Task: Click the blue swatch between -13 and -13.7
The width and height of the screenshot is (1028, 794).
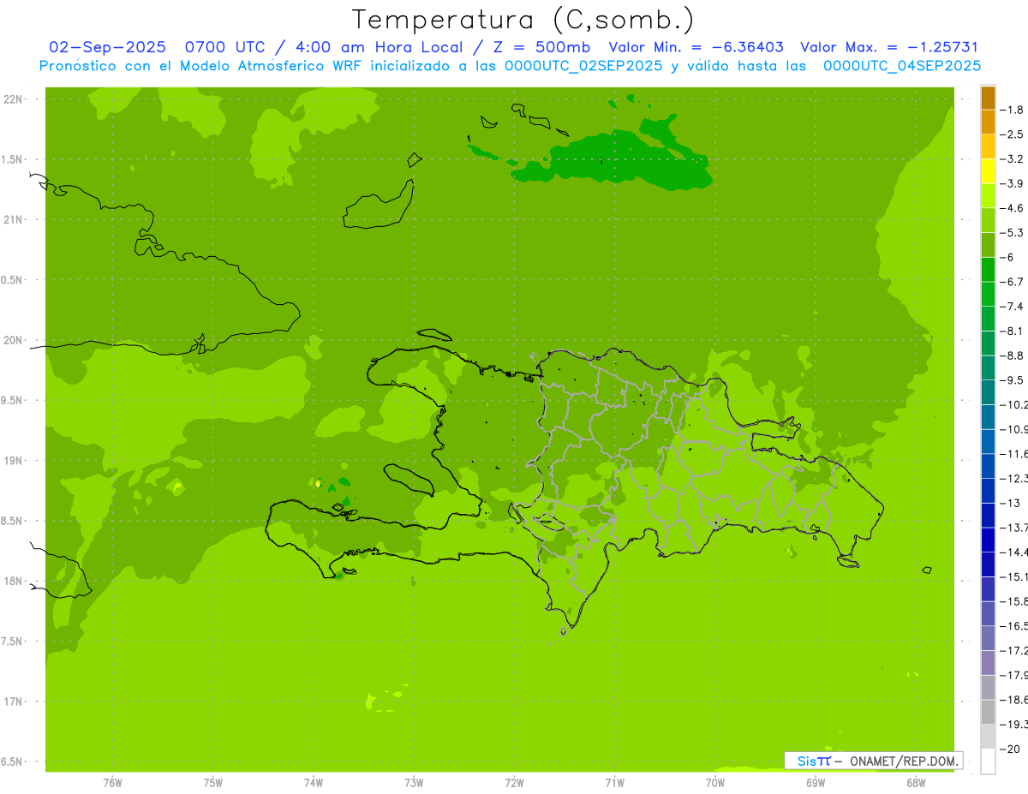Action: [x=988, y=516]
